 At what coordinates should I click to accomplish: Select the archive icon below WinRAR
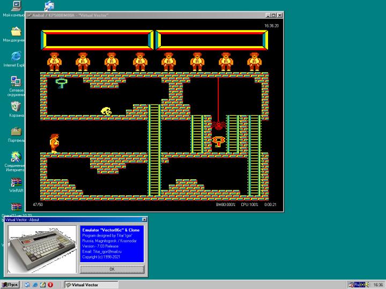point(16,207)
